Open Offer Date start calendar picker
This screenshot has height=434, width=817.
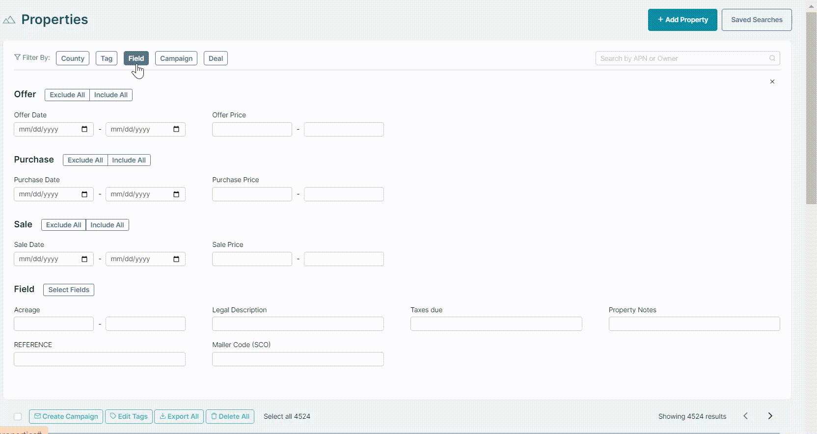[84, 129]
